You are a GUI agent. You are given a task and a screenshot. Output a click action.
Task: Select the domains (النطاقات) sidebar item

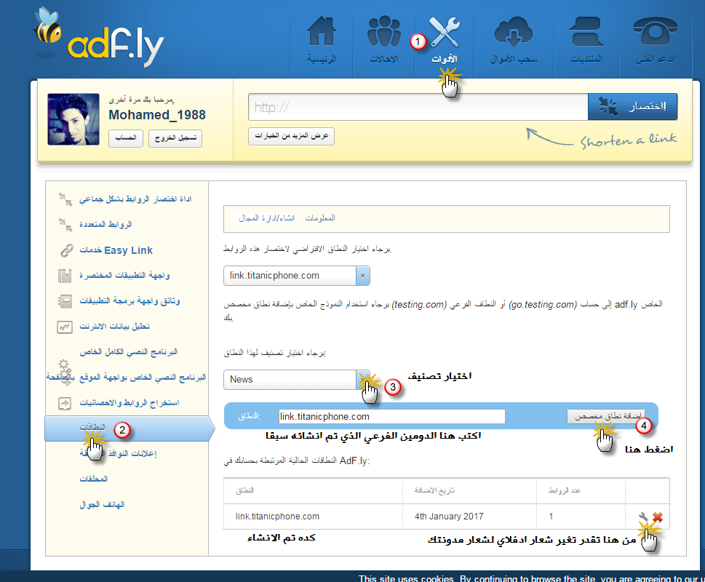pyautogui.click(x=127, y=428)
